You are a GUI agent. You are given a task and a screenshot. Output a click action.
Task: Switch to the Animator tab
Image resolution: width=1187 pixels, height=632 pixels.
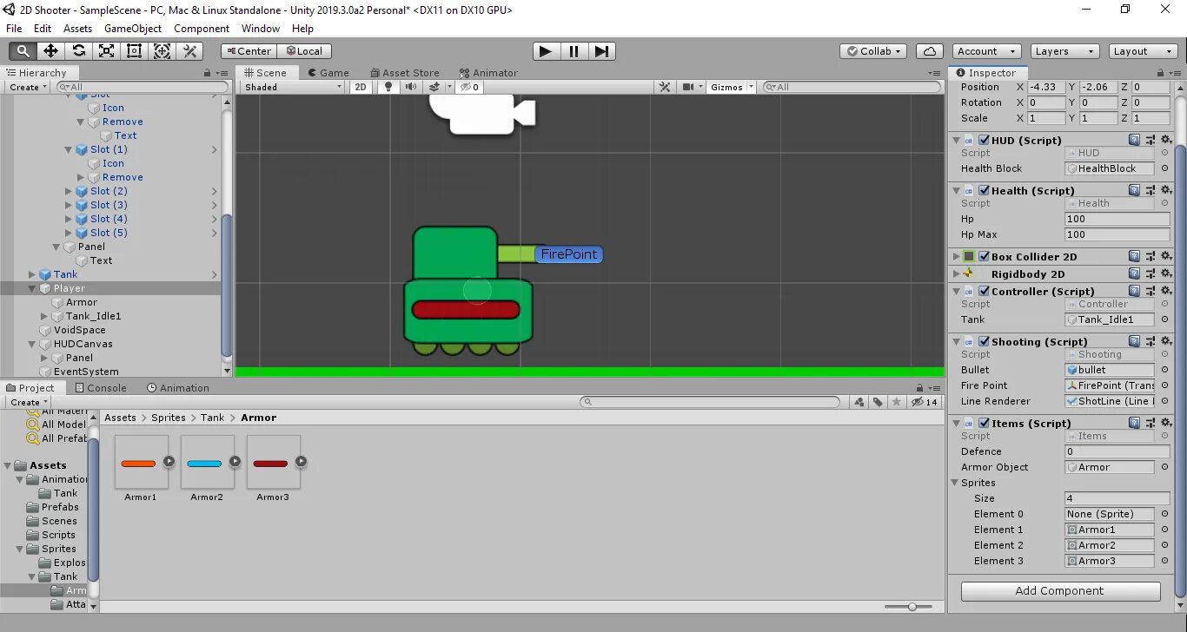tap(488, 73)
